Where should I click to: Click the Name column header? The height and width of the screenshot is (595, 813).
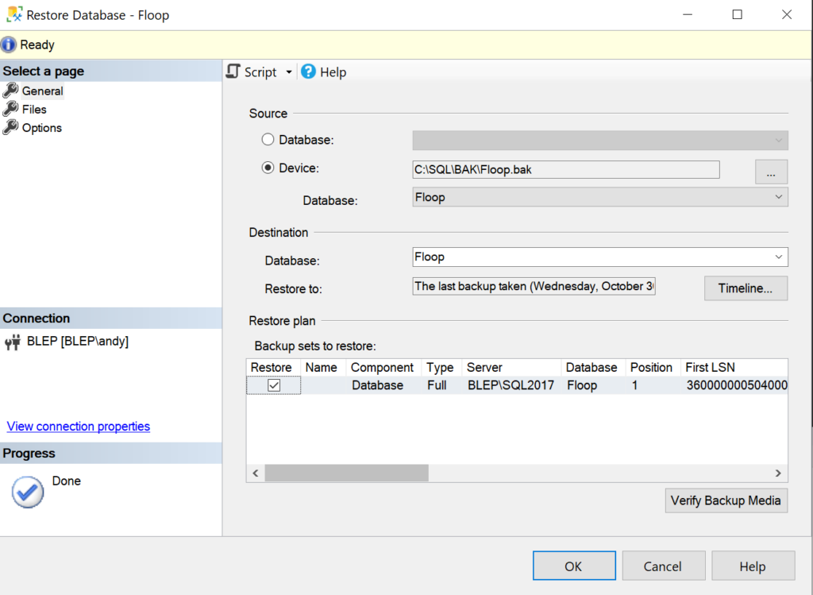click(x=324, y=367)
